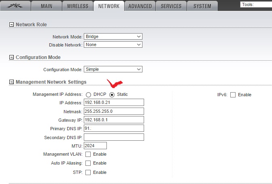Enable the IPv6 checkbox
This screenshot has height=184, width=272.
233,95
